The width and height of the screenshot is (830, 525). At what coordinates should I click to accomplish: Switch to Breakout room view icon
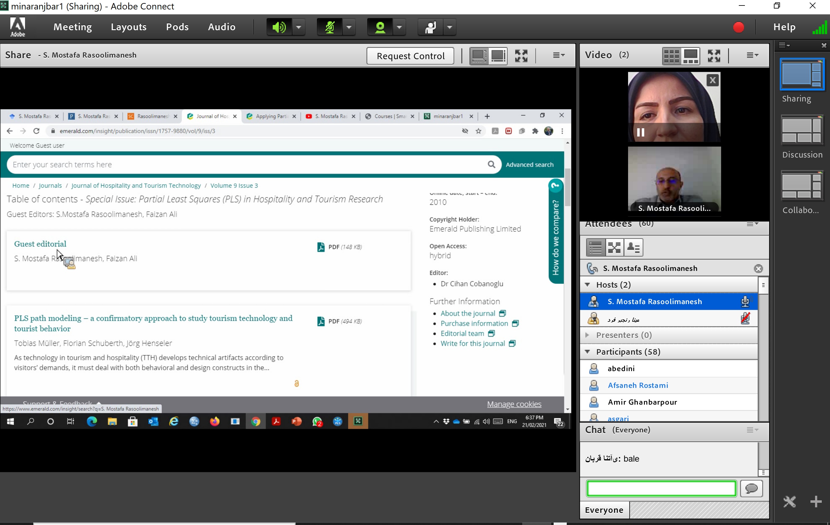click(x=614, y=247)
